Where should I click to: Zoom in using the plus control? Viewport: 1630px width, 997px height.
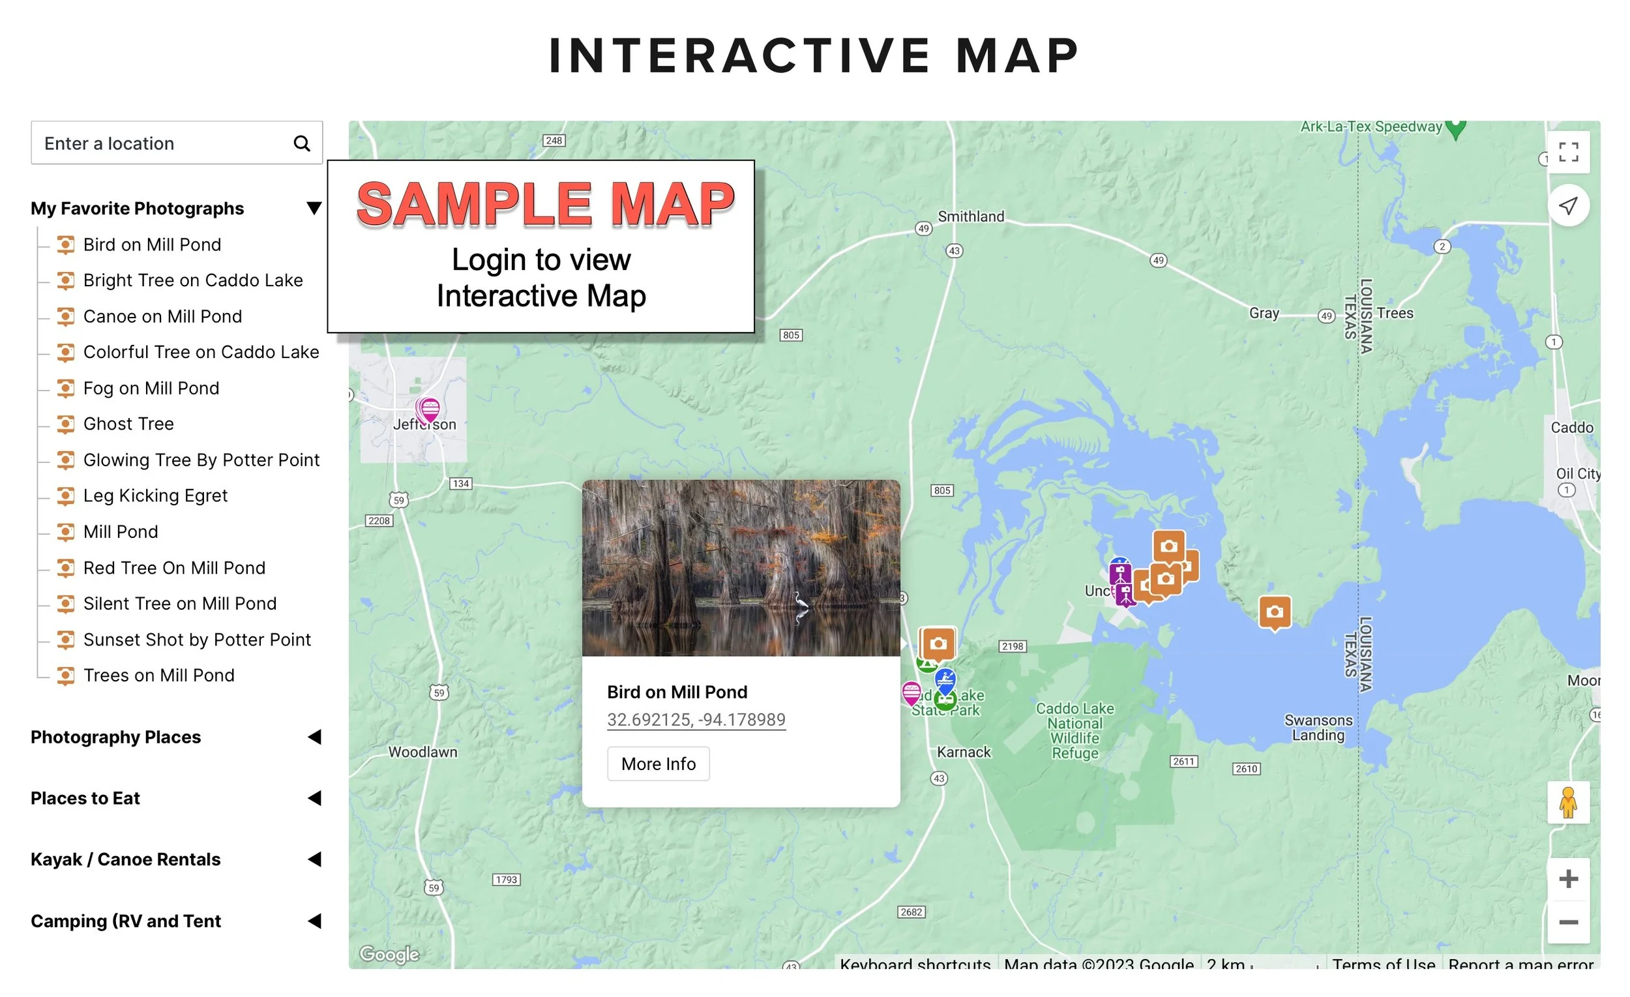[1569, 878]
